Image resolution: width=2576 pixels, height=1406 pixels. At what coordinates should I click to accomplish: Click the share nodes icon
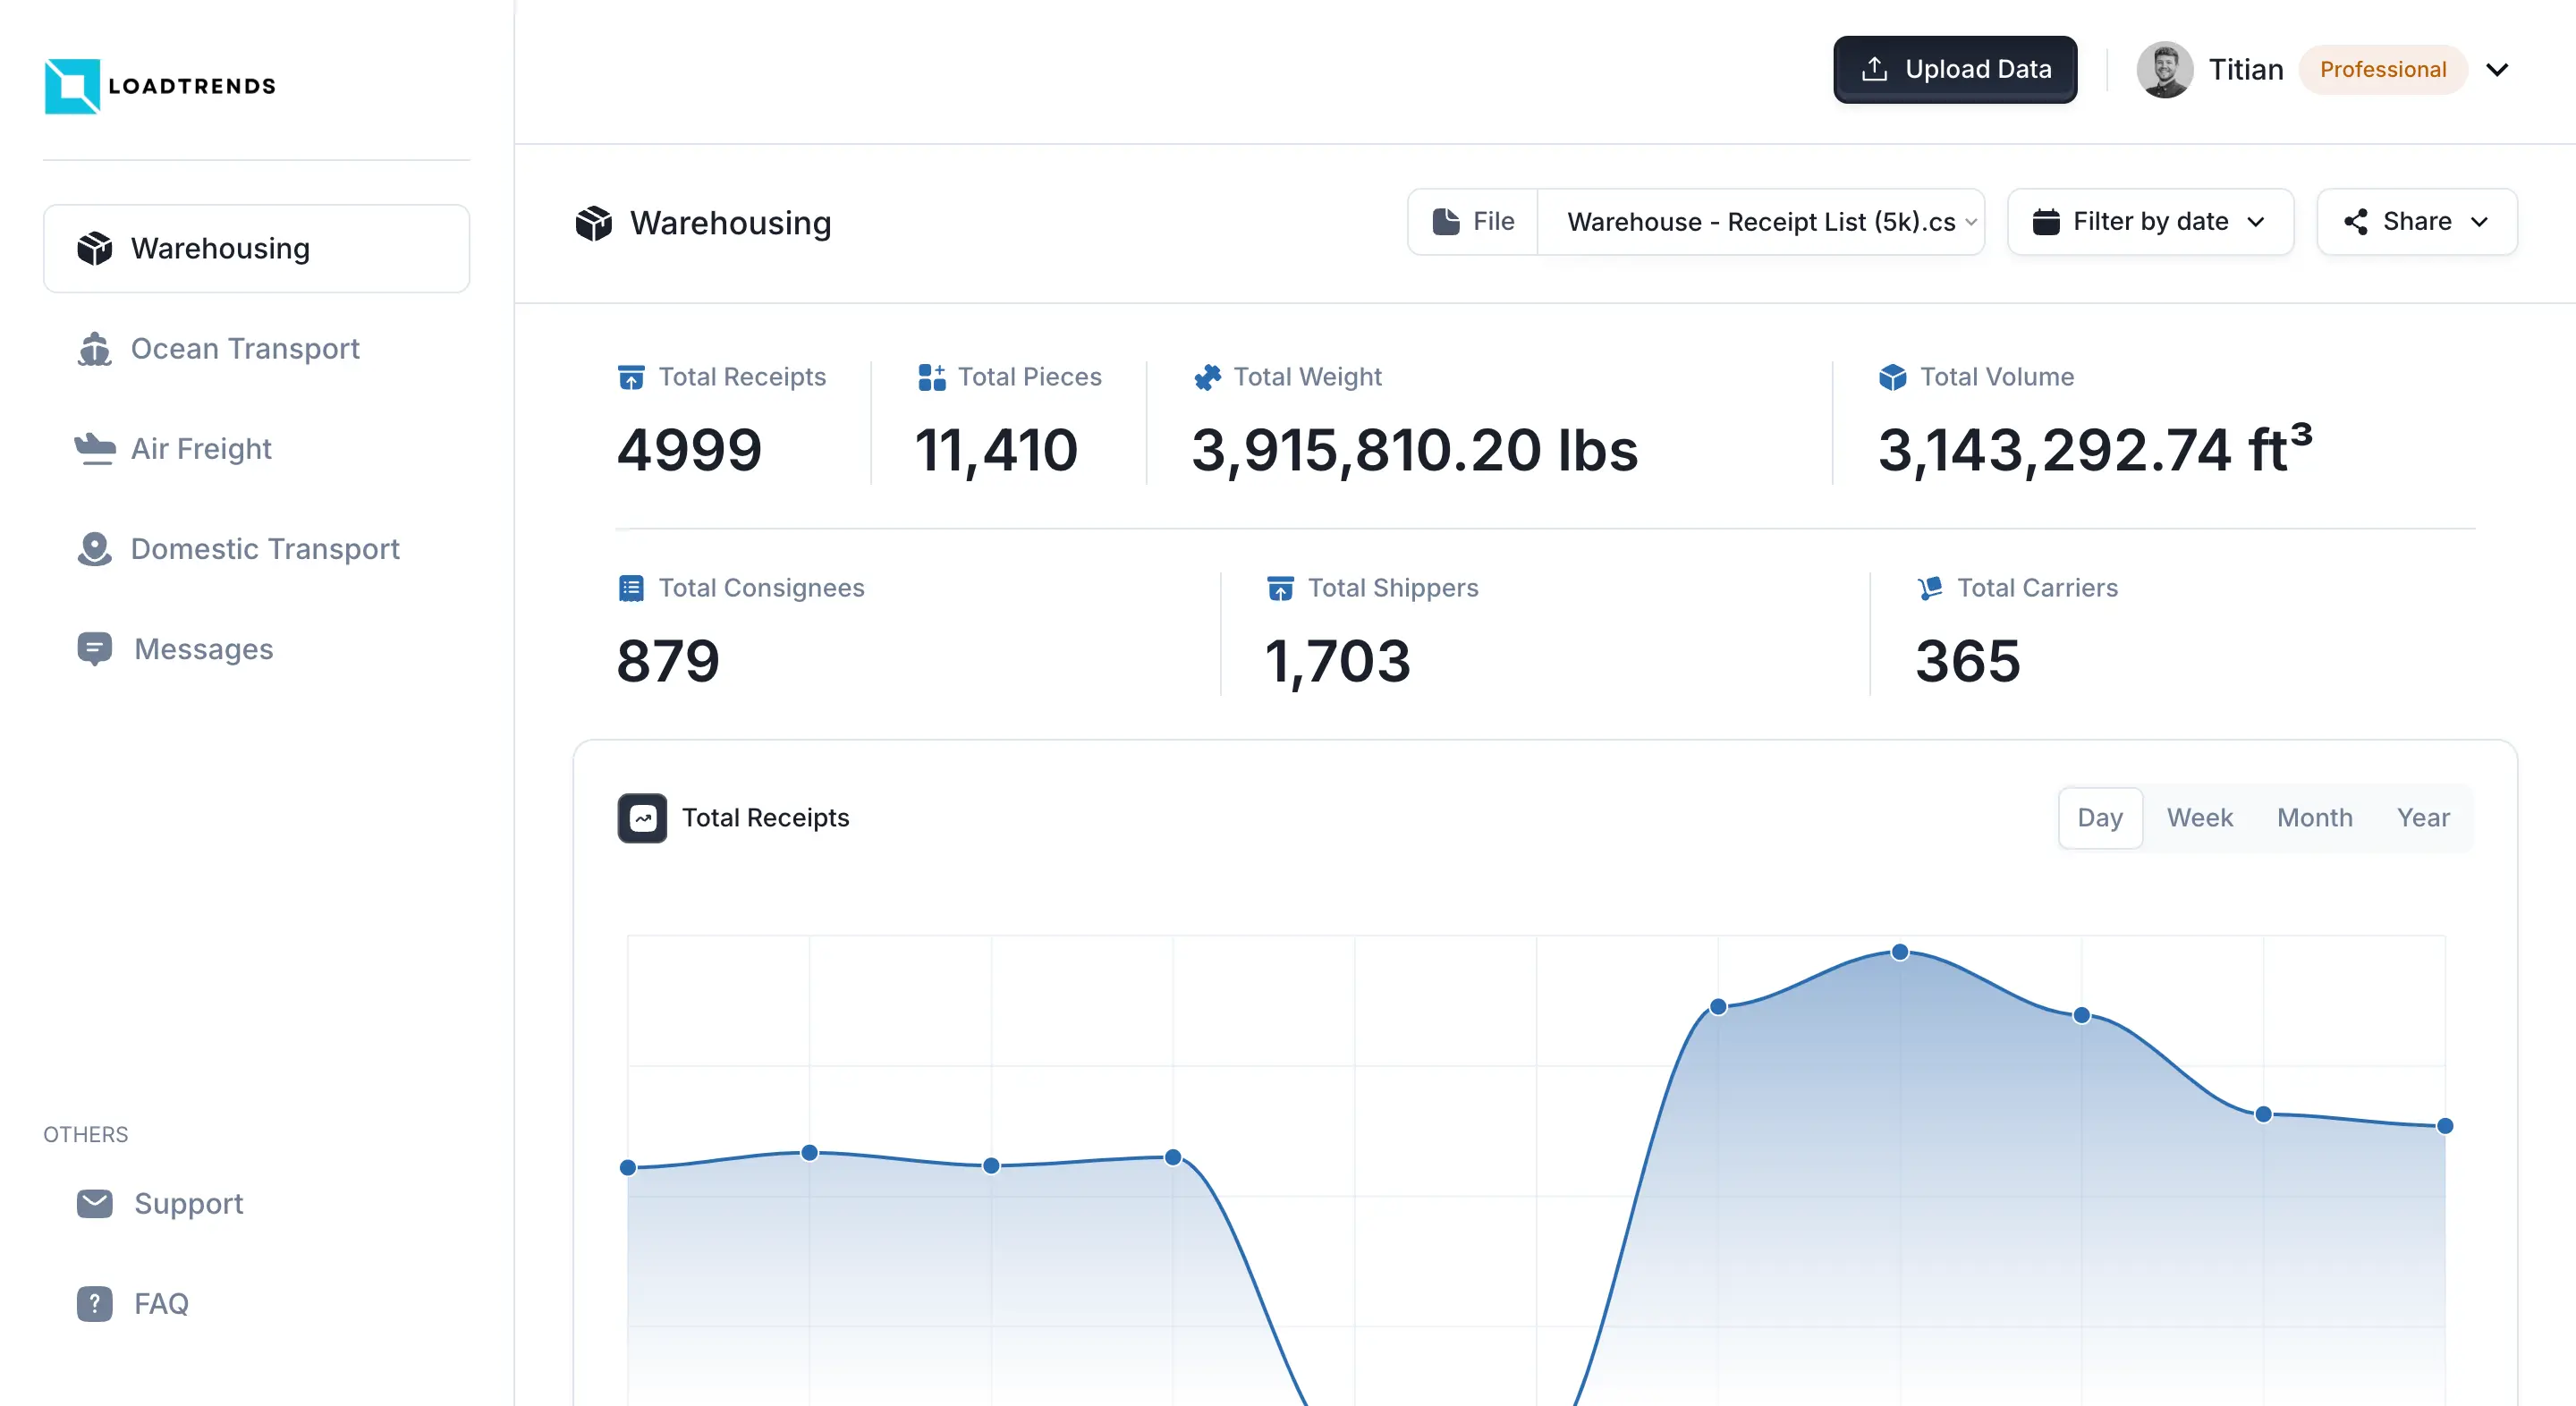[2356, 221]
